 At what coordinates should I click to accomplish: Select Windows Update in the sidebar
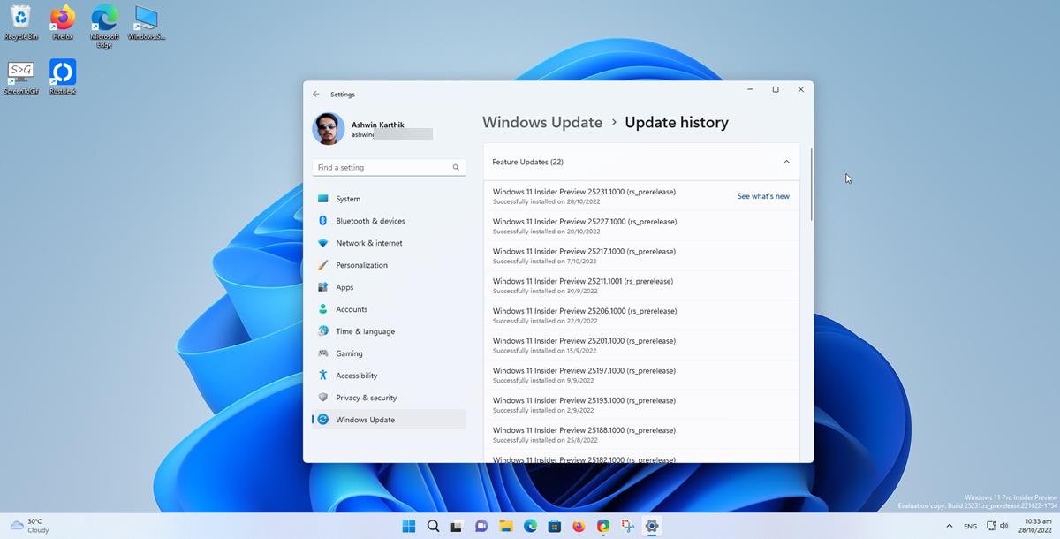click(389, 420)
